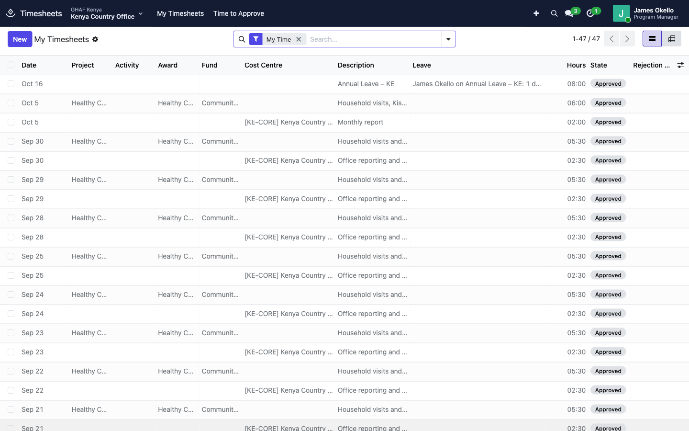689x431 pixels.
Task: Open the activities clock icon
Action: [x=590, y=13]
